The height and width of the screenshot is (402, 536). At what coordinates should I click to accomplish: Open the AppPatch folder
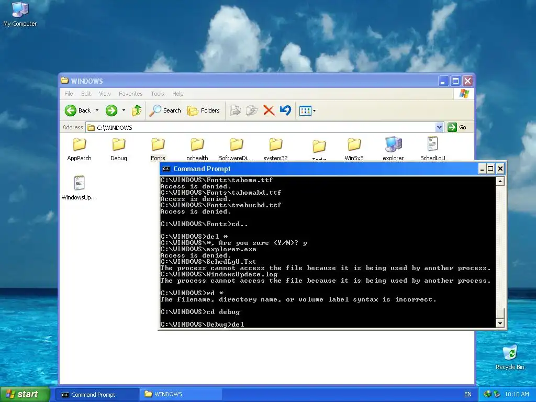pos(80,149)
